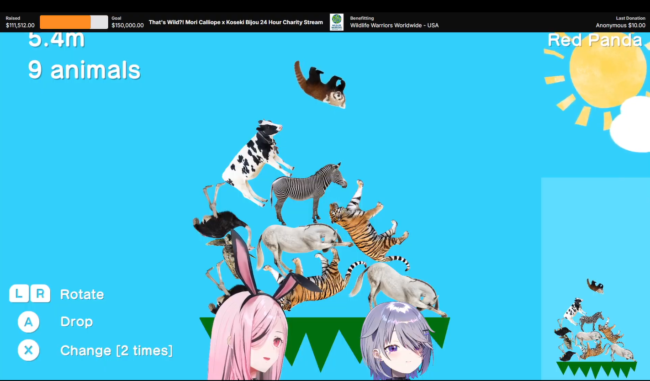Click the purple-haired avatar
The image size is (650, 381).
397,342
